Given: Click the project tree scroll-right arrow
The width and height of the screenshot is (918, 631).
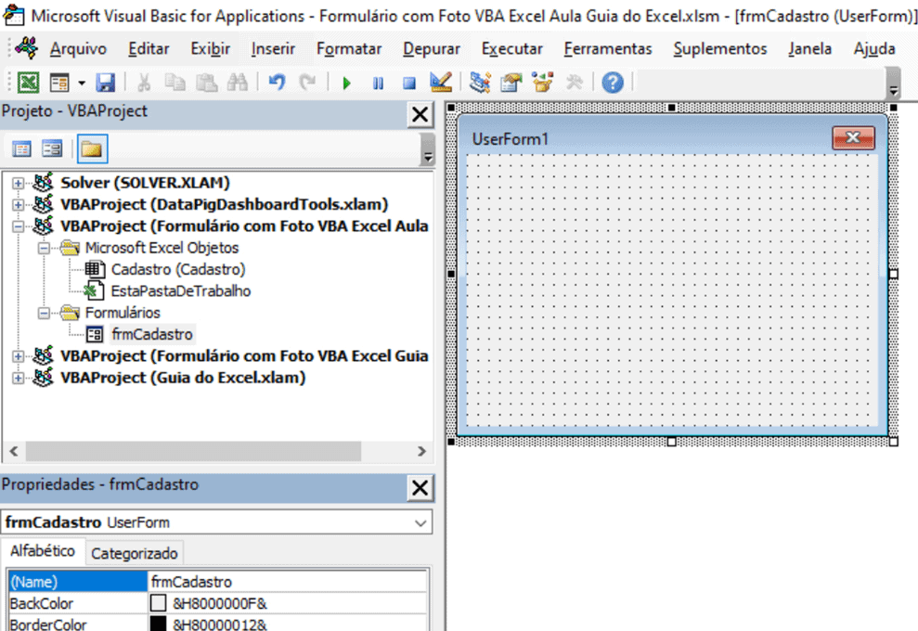Looking at the screenshot, I should [421, 451].
